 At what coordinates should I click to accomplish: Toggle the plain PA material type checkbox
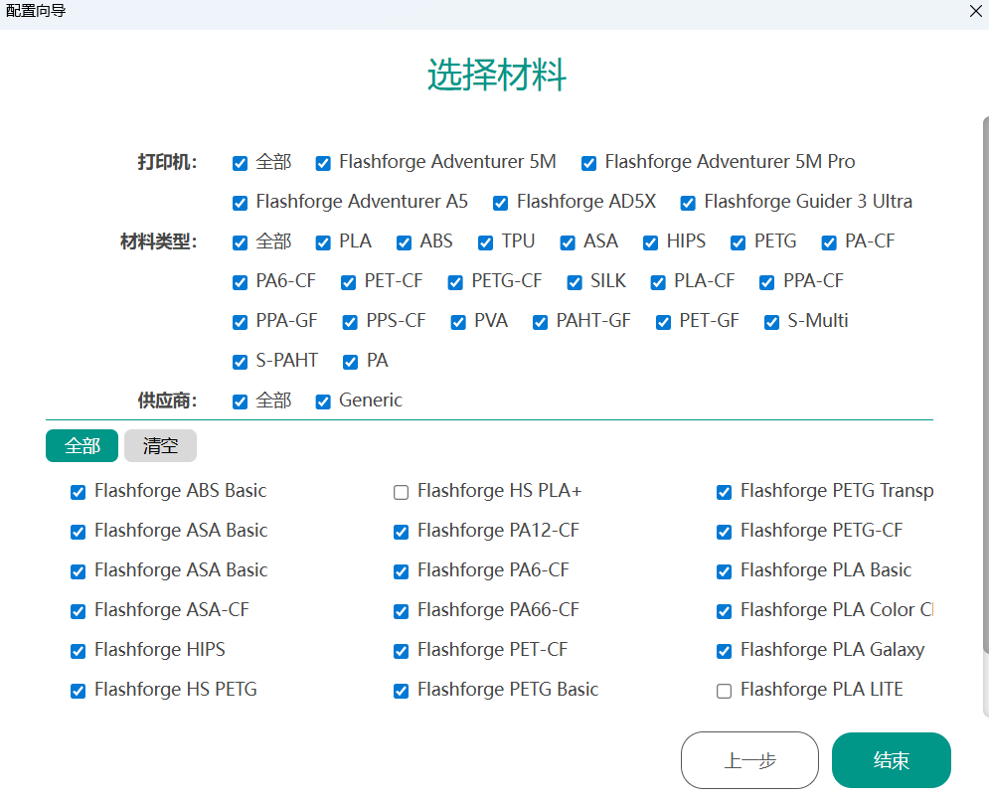coord(350,362)
